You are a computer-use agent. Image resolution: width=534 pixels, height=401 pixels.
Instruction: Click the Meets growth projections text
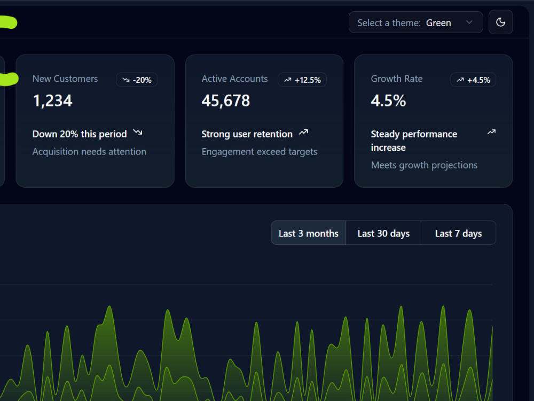click(425, 165)
